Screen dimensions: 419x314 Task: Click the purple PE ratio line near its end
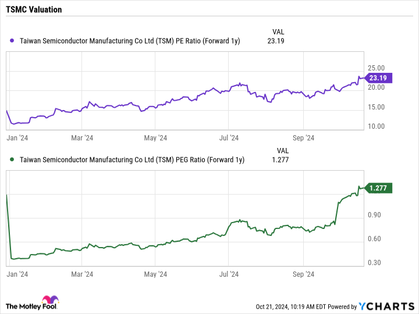(360, 78)
